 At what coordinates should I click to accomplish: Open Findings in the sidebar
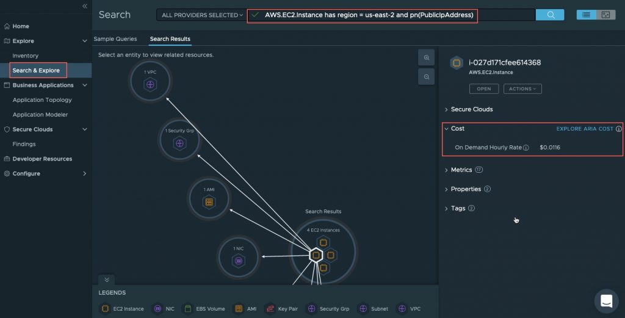[x=24, y=144]
